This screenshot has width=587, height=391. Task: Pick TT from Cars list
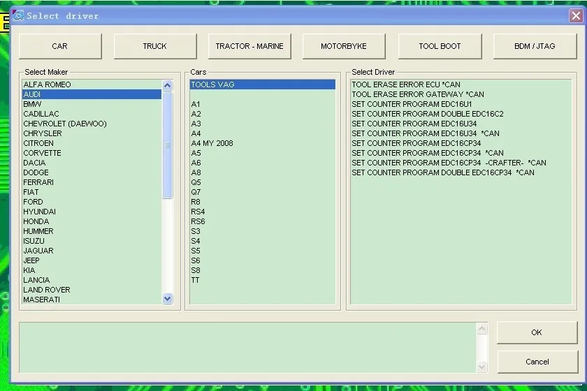click(263, 280)
